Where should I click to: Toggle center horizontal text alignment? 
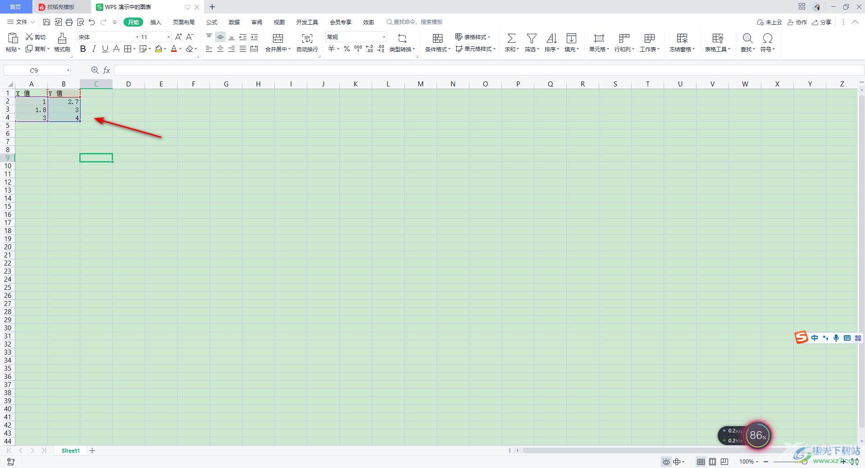pyautogui.click(x=220, y=49)
